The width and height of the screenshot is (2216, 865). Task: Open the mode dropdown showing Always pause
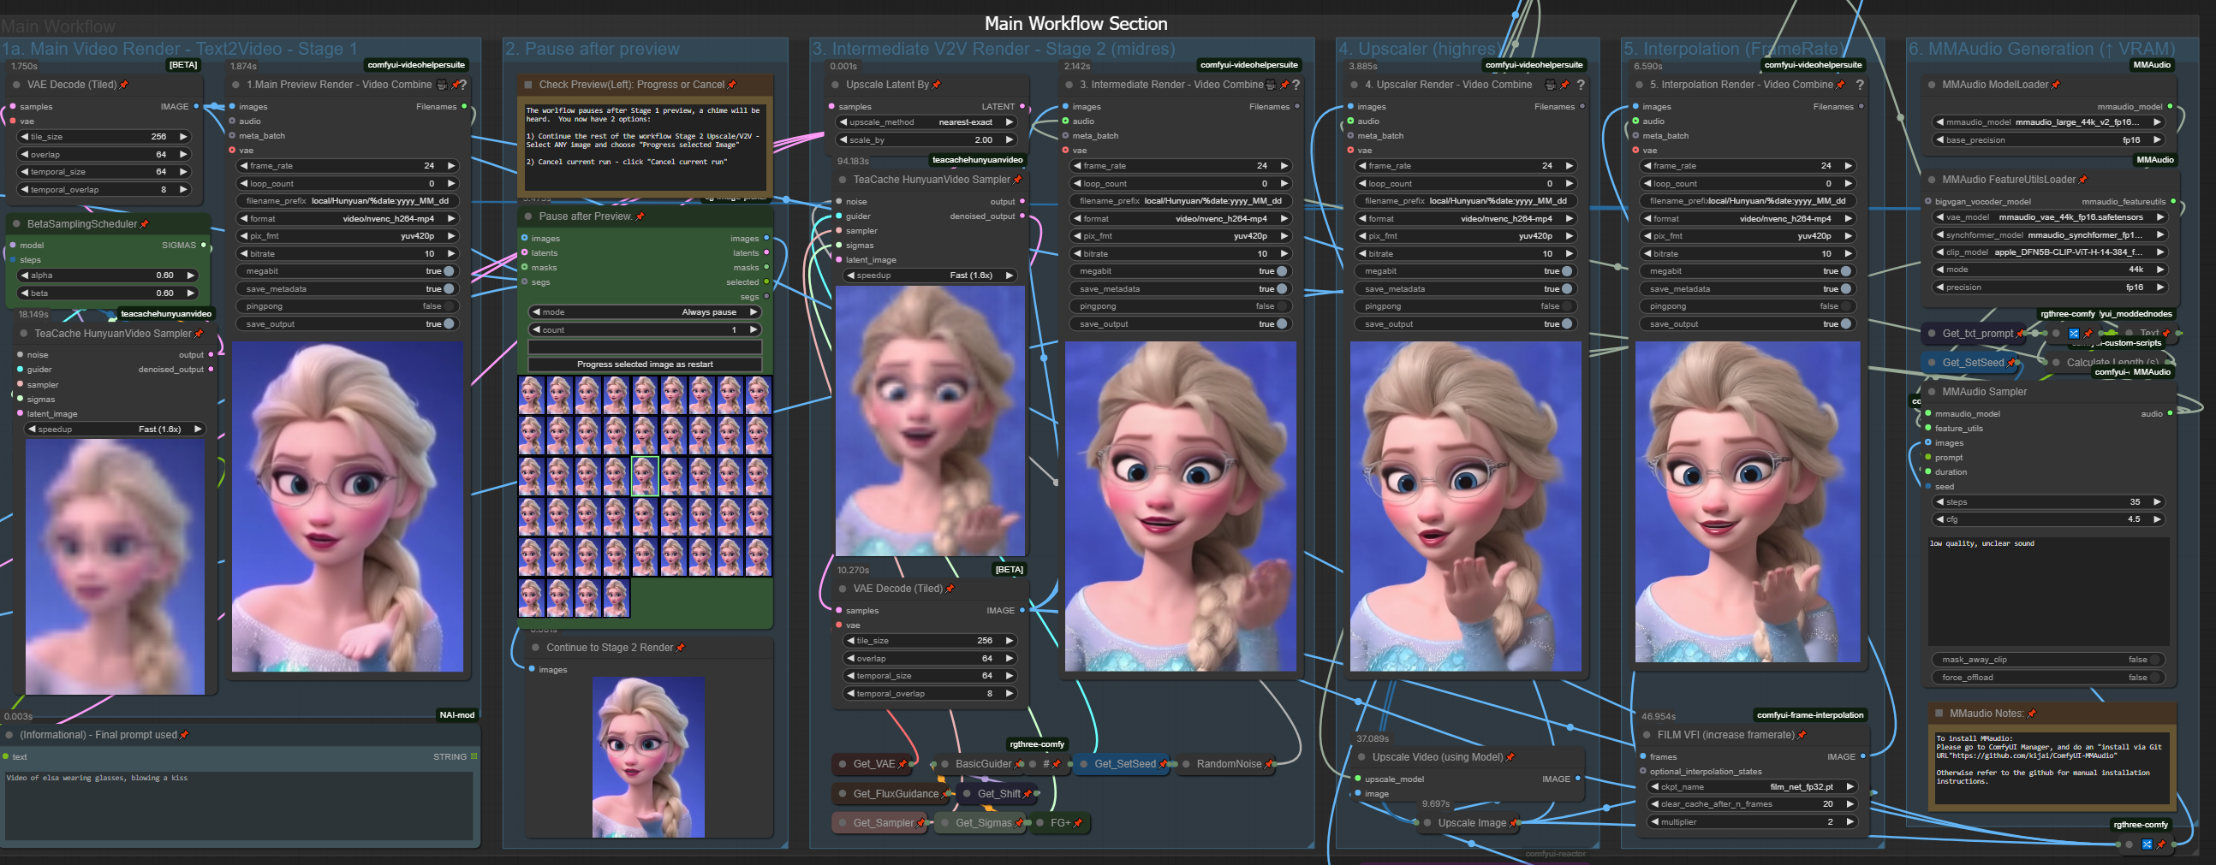tap(644, 312)
